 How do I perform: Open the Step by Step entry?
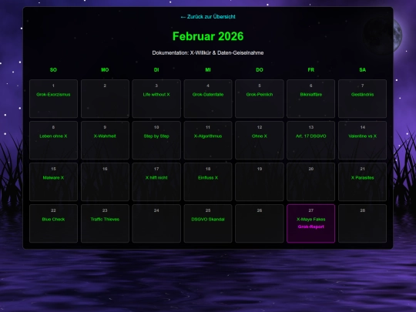pyautogui.click(x=156, y=136)
